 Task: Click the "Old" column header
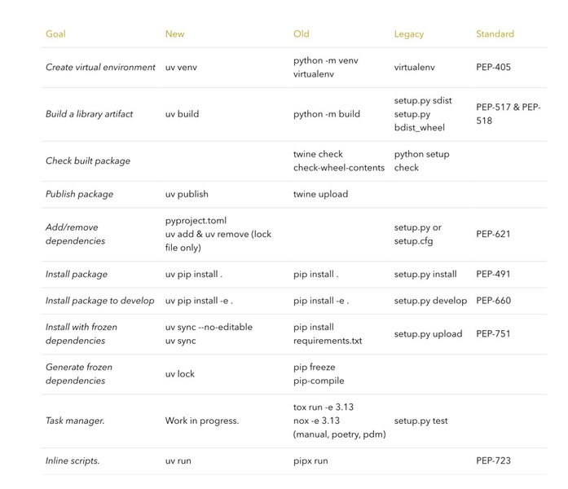[x=302, y=34]
